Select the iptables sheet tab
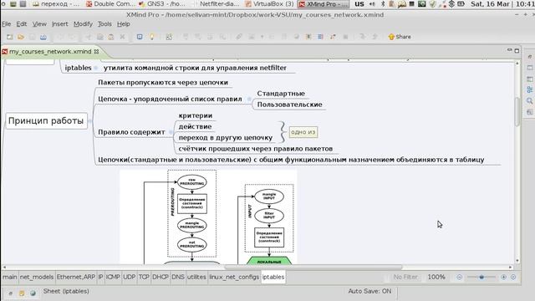Screen dimensions: 535x301 tap(273, 277)
